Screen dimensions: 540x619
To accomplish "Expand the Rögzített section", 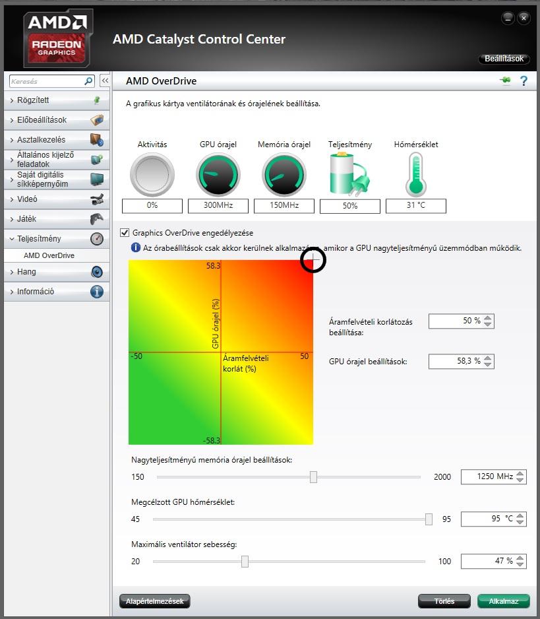I will 12,100.
